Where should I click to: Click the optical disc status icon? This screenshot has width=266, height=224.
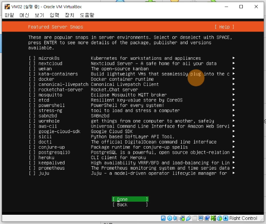[169, 218]
